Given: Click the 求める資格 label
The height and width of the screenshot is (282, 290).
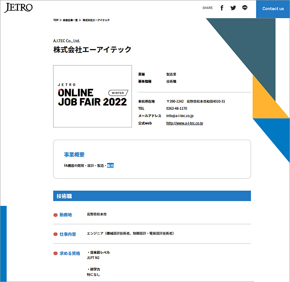Looking at the screenshot, I should (x=70, y=253).
